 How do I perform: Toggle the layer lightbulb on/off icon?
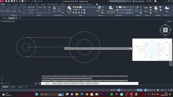pyautogui.click(x=74, y=7)
